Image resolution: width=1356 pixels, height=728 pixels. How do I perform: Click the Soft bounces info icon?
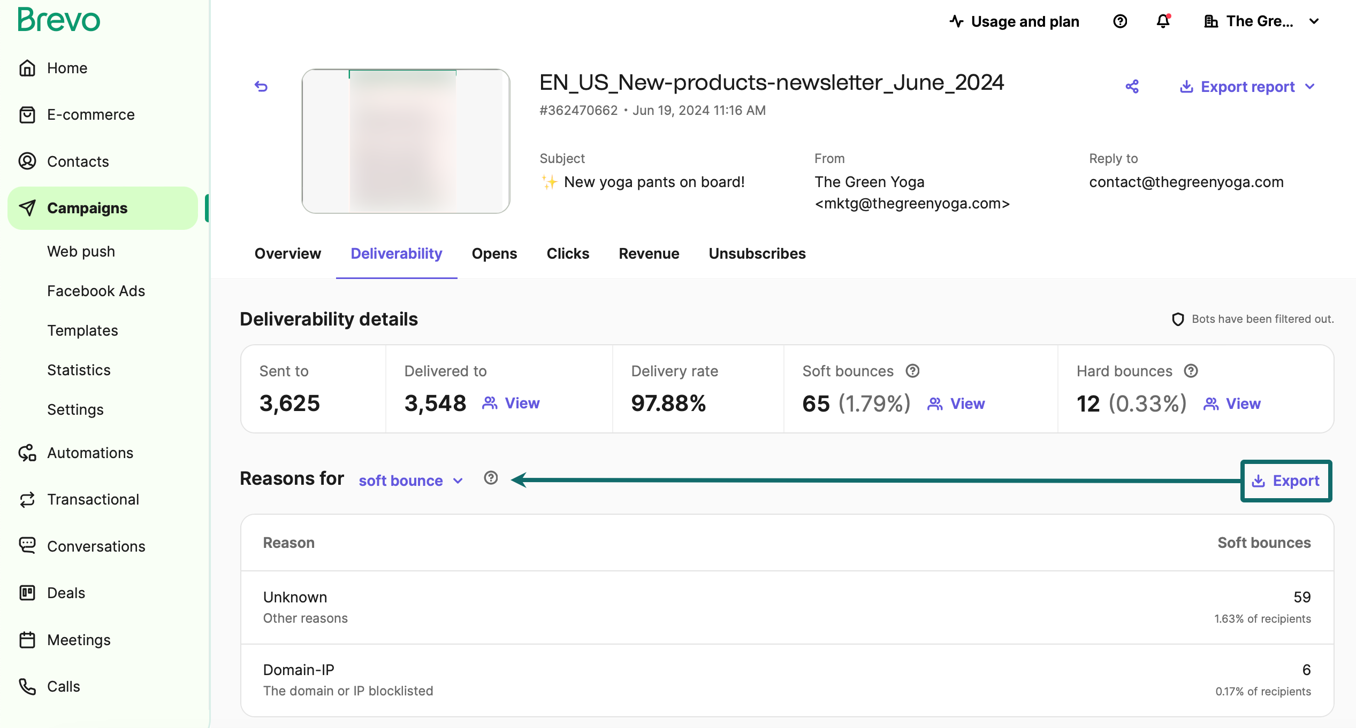pos(912,371)
